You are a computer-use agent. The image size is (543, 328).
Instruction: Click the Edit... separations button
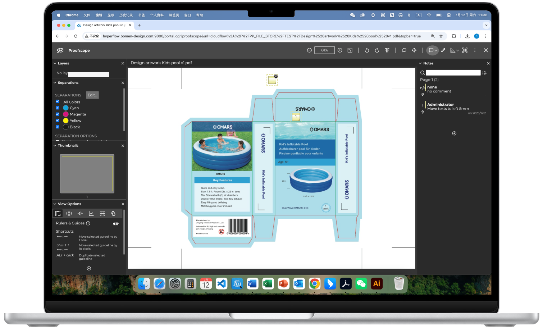[x=92, y=95]
